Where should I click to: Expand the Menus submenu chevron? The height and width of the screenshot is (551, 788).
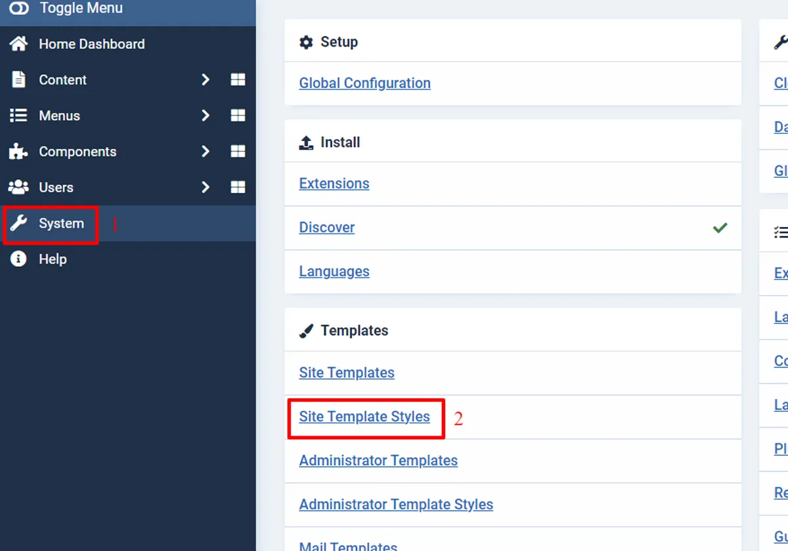pyautogui.click(x=206, y=115)
